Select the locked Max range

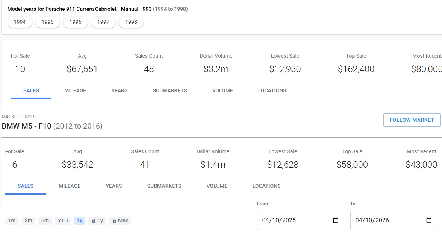(x=120, y=221)
